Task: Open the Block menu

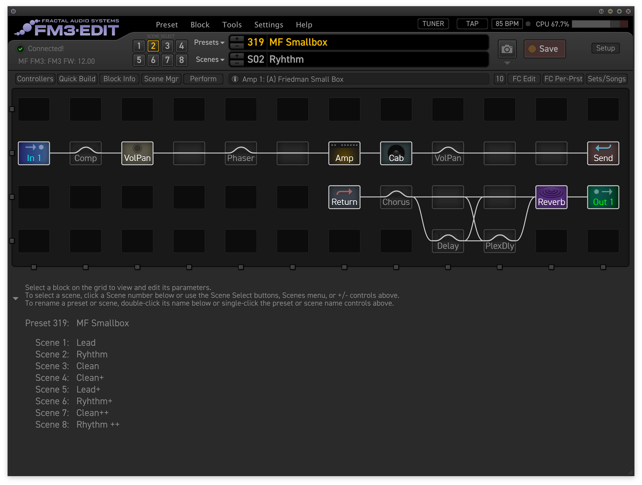Action: tap(200, 25)
